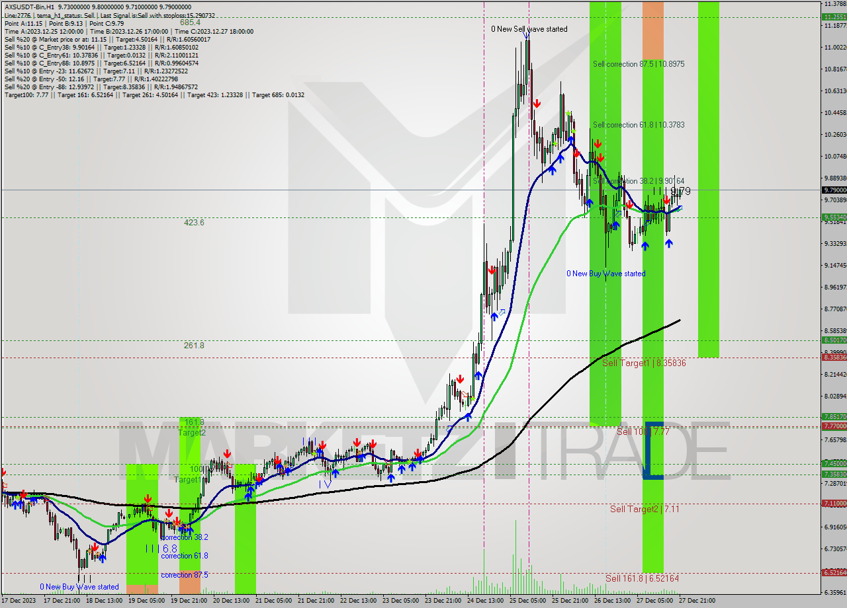This screenshot has height=608, width=847.
Task: Click the green 9.5534 price axis tag
Action: (834, 217)
